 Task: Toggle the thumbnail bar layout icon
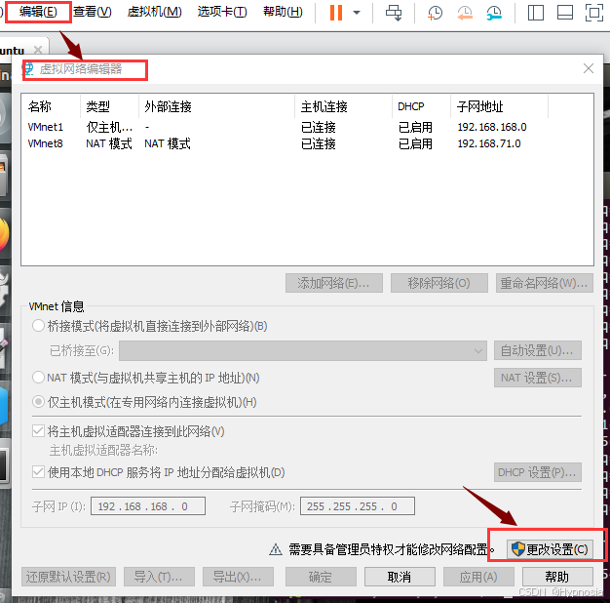[x=565, y=13]
